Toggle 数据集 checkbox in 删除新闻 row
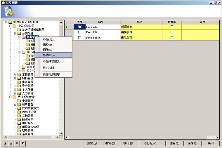The image size is (222, 148). pyautogui.click(x=172, y=37)
